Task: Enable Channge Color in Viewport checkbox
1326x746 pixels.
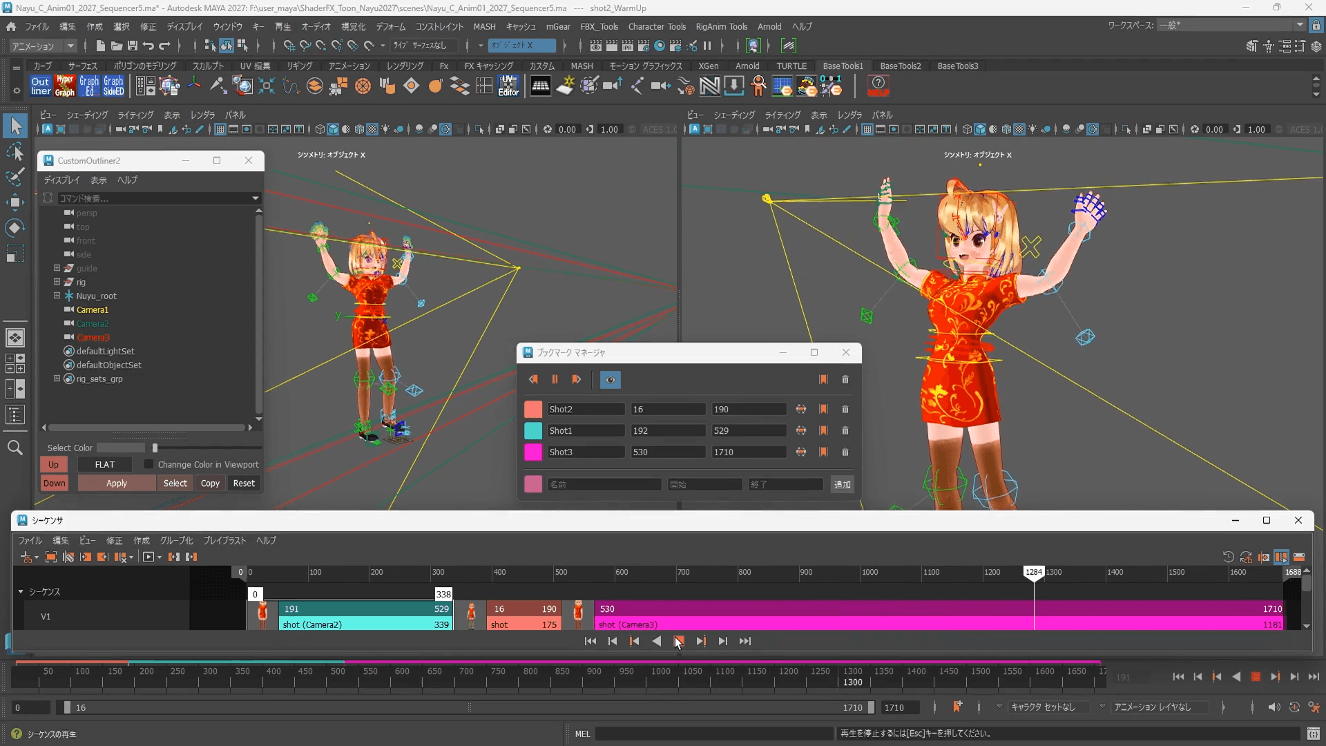Action: tap(148, 464)
